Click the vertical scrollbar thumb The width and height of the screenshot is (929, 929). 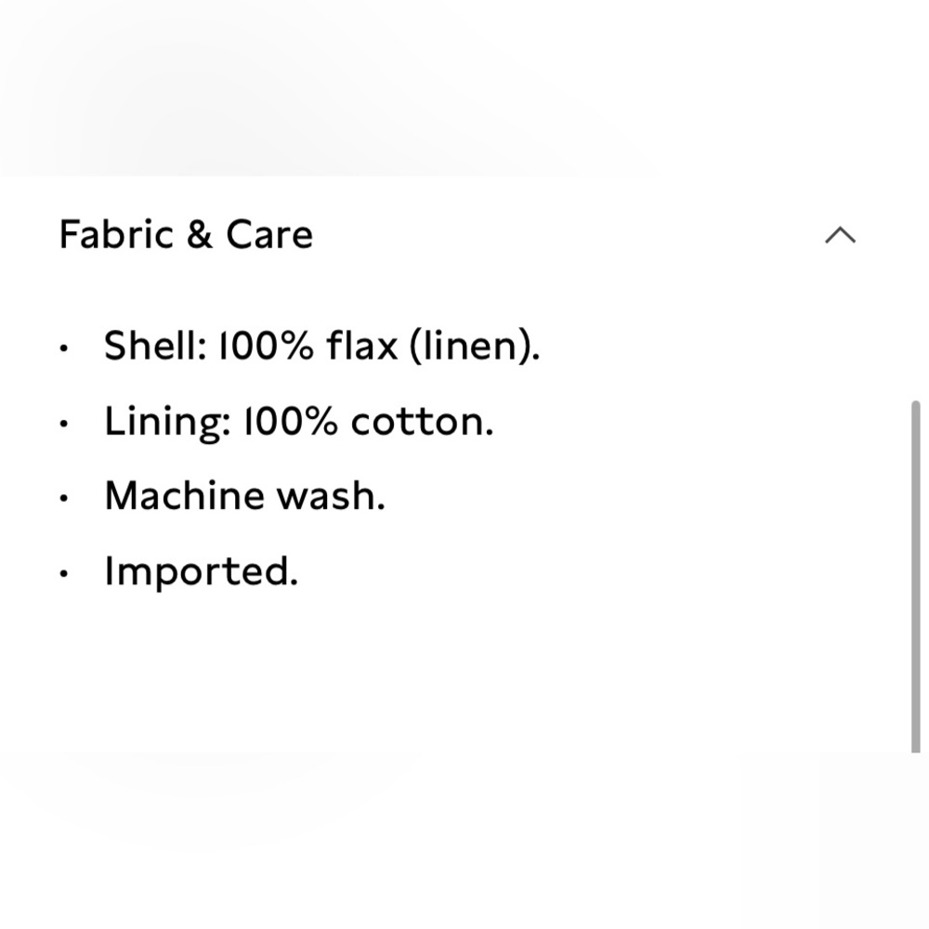(915, 577)
